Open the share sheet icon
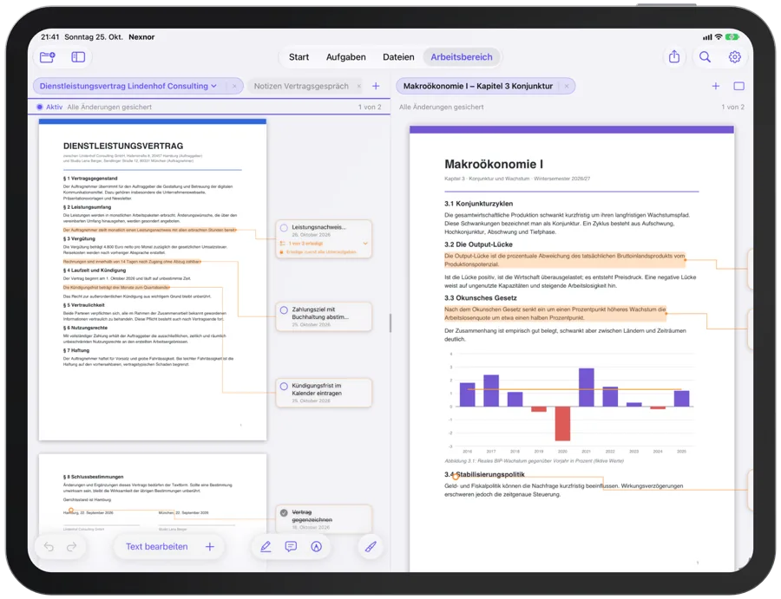781x599 pixels. (674, 56)
